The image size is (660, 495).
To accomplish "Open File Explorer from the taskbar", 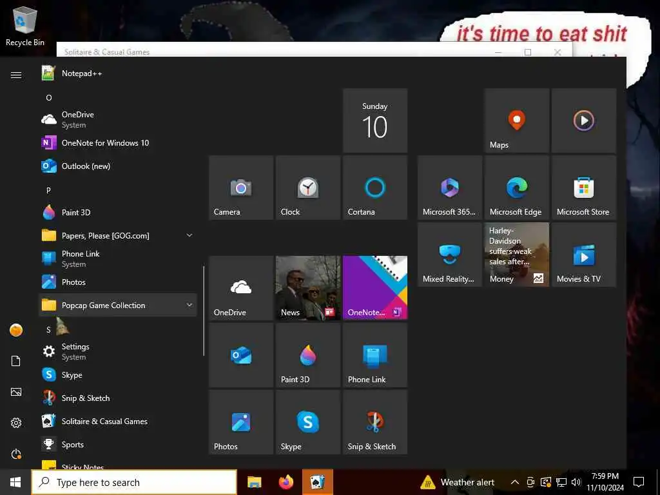I will point(254,482).
